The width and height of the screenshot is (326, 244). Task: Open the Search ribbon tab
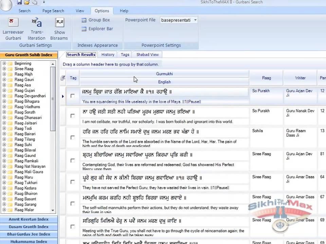[24, 11]
